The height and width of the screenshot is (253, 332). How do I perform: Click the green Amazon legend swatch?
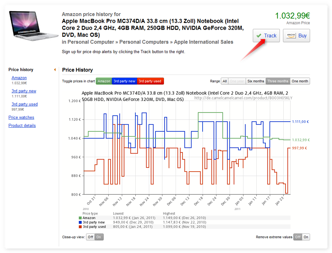pyautogui.click(x=80, y=218)
